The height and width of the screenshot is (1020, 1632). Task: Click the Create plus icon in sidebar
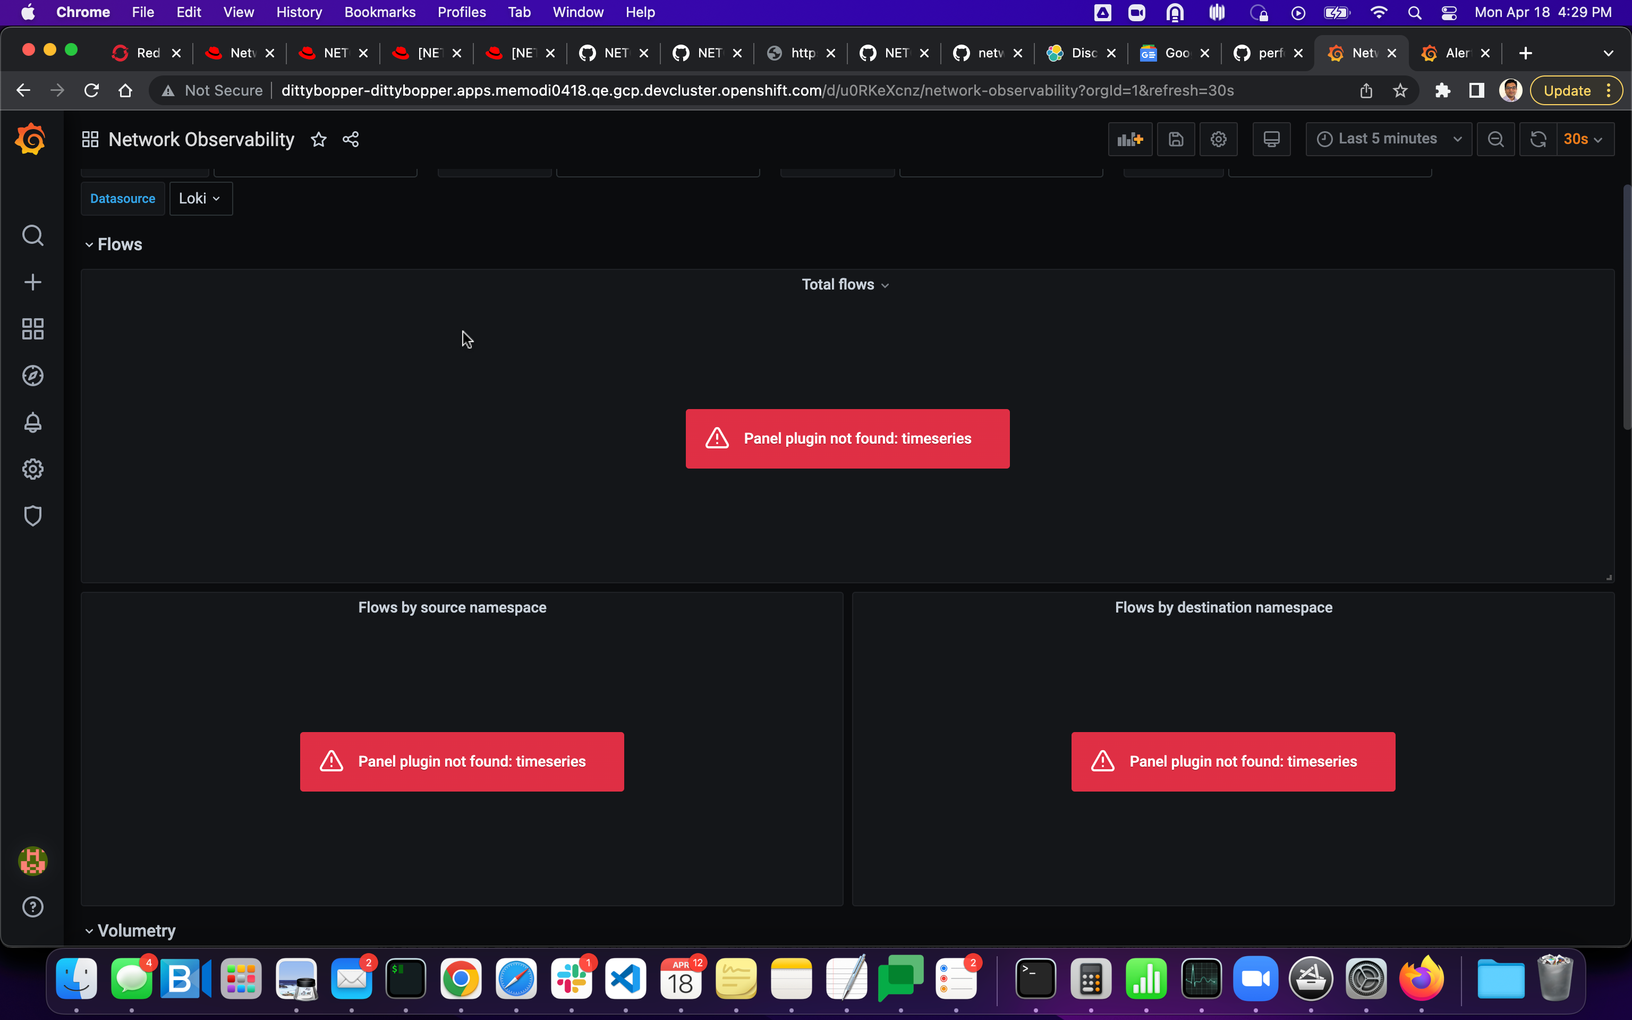click(x=32, y=282)
